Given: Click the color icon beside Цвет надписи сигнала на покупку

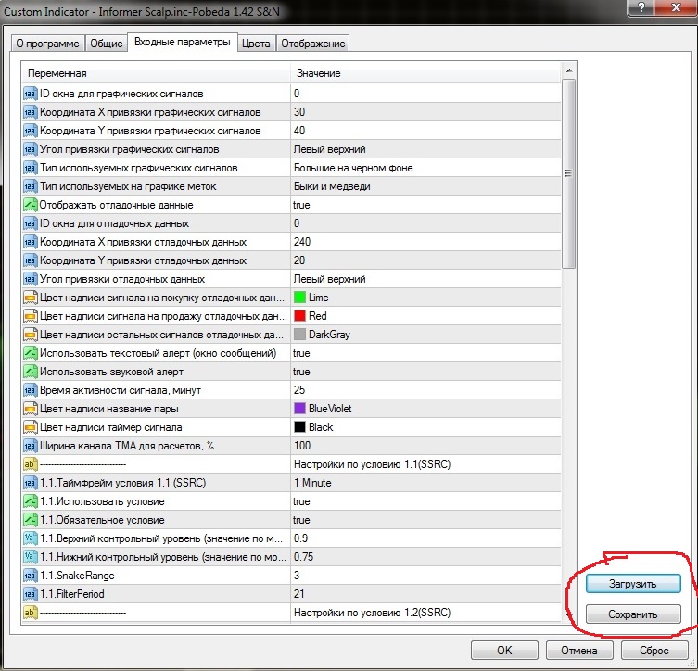Looking at the screenshot, I should (x=30, y=298).
